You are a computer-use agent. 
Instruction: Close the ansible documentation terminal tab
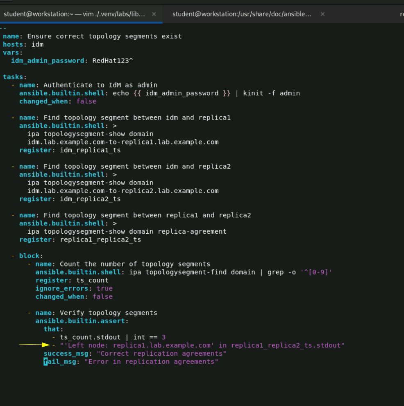tap(322, 14)
